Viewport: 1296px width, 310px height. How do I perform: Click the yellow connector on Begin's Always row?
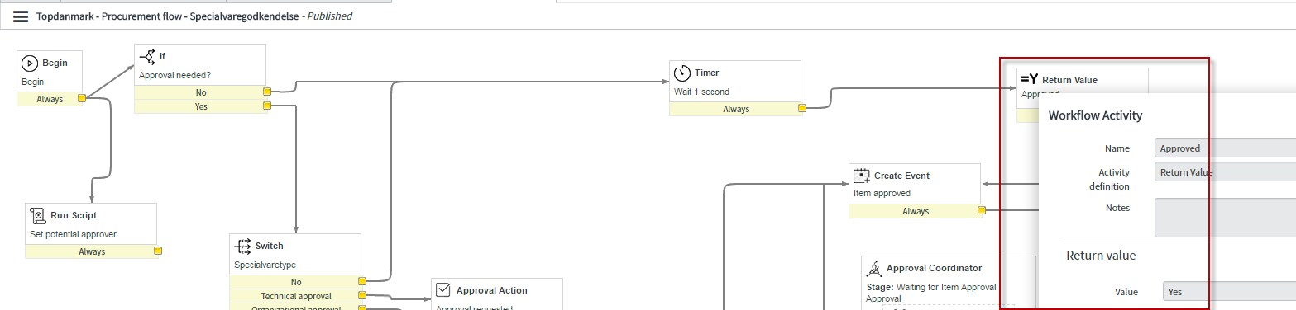click(x=82, y=99)
